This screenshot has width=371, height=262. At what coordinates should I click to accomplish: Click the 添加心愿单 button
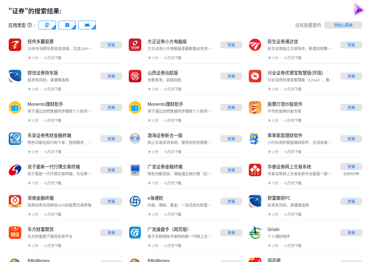(343, 25)
